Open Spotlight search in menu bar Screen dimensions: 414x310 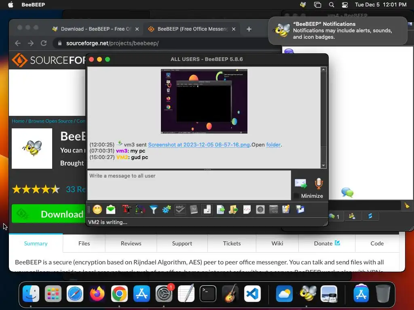[332, 4]
